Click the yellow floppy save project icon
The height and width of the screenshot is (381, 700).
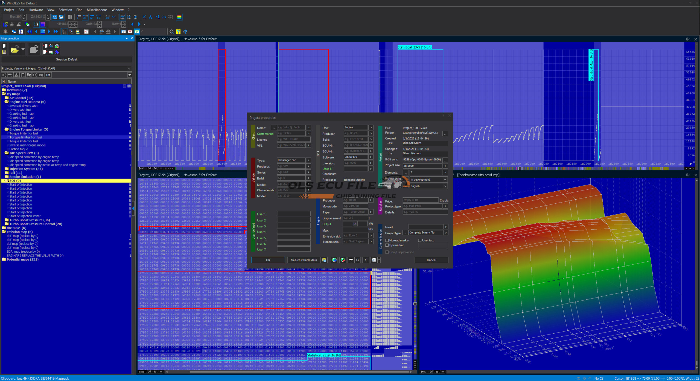[x=4, y=52]
